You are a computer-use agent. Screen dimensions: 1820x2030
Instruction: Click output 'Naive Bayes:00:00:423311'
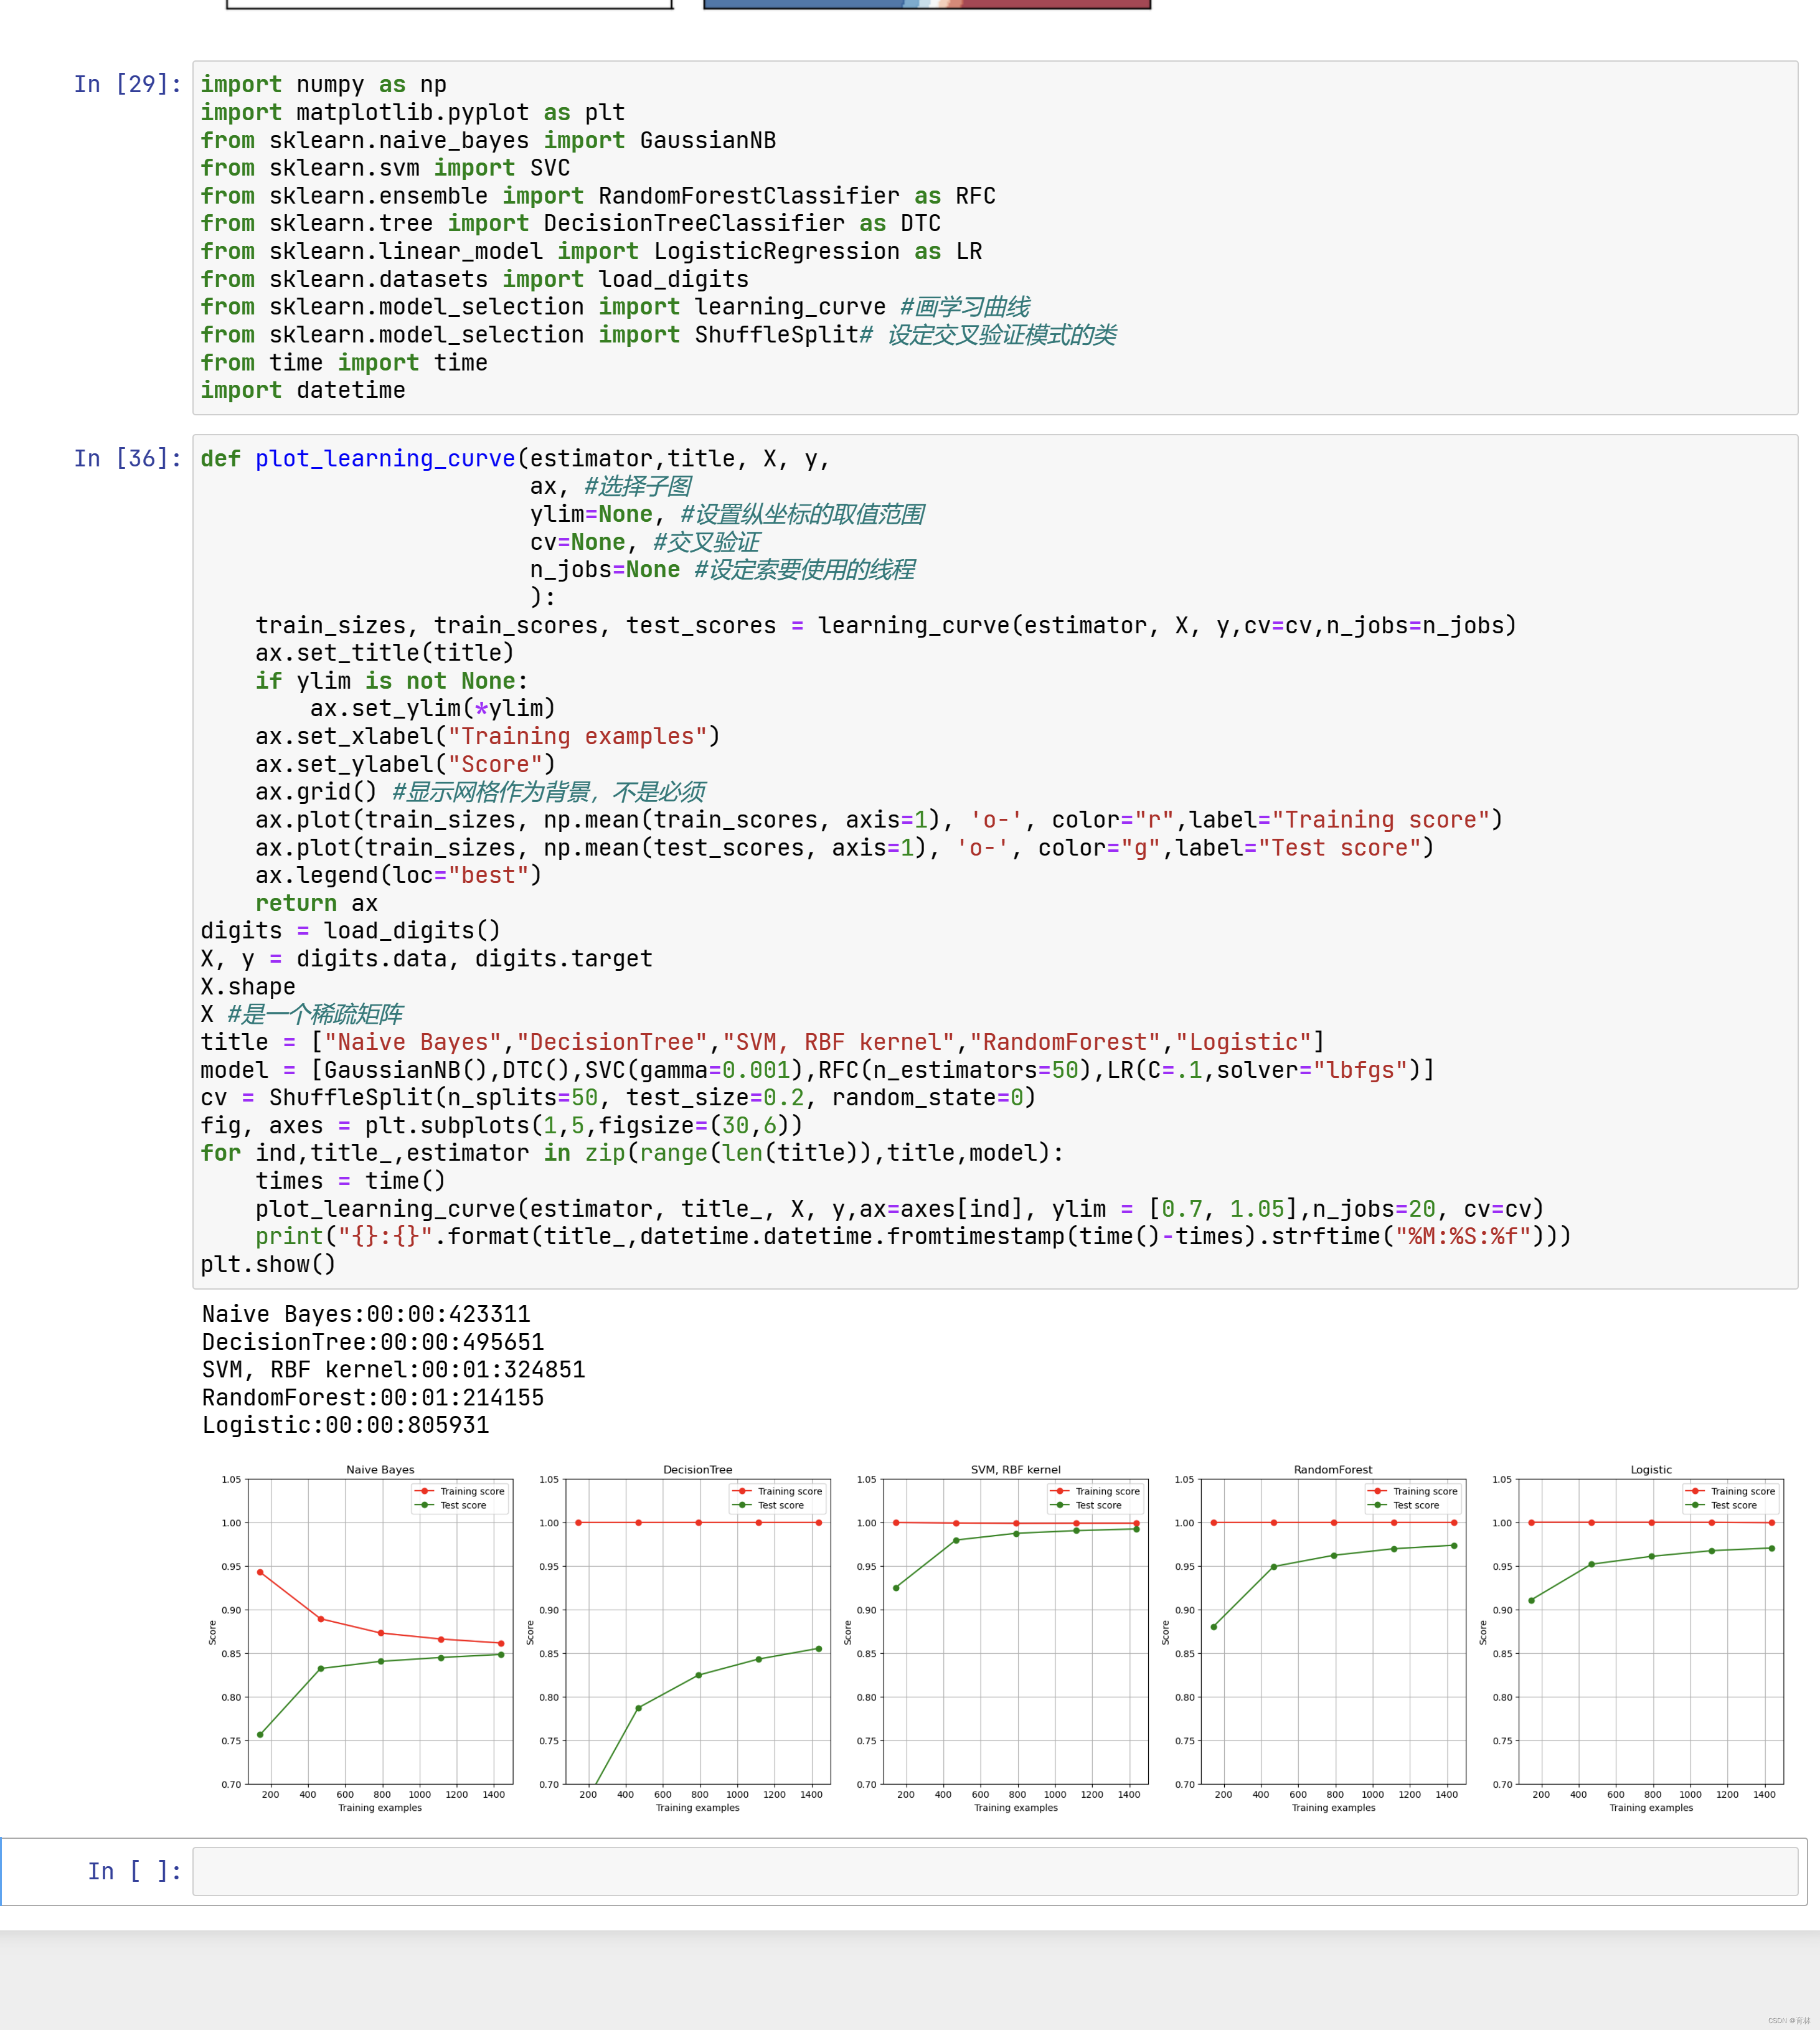366,1314
